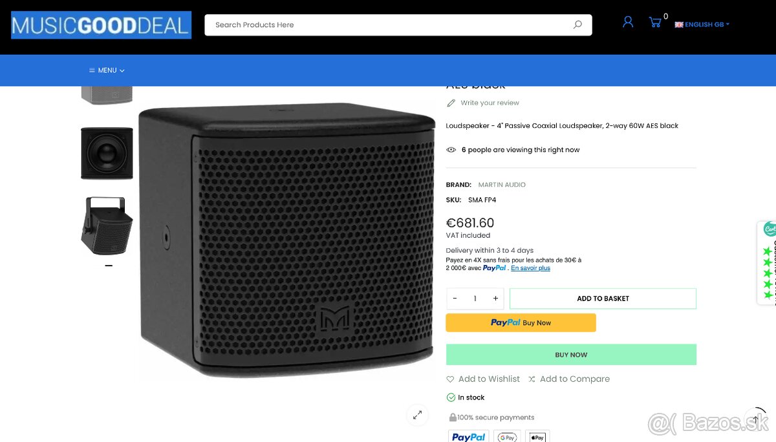The image size is (776, 442).
Task: Open the ENGLISH GB language dropdown
Action: point(702,24)
